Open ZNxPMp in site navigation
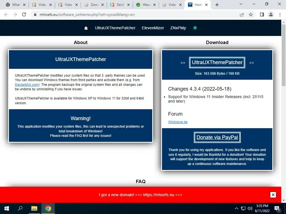Viewport: 286px width, 214px height. point(178,28)
